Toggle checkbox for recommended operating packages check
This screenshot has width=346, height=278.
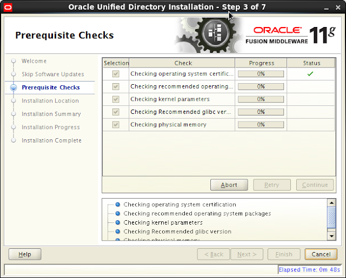click(116, 86)
